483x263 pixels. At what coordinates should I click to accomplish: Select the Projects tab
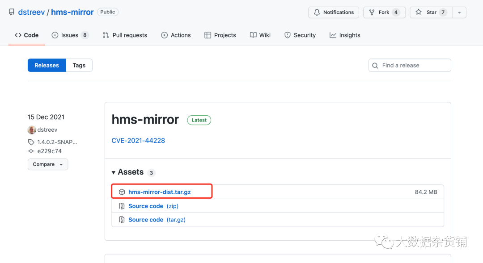(x=220, y=35)
